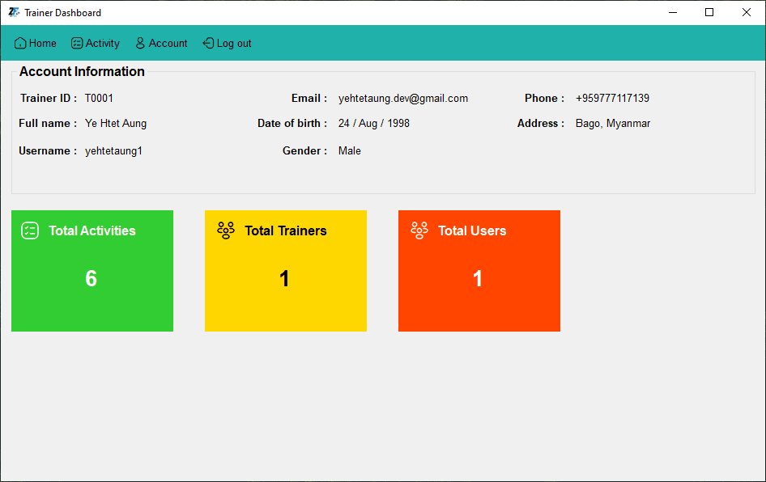The image size is (766, 482).
Task: Click the group icon in Total Trainers card
Action: [226, 230]
